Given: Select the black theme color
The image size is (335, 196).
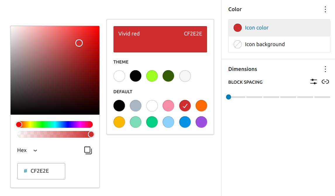Looking at the screenshot, I should [136, 76].
